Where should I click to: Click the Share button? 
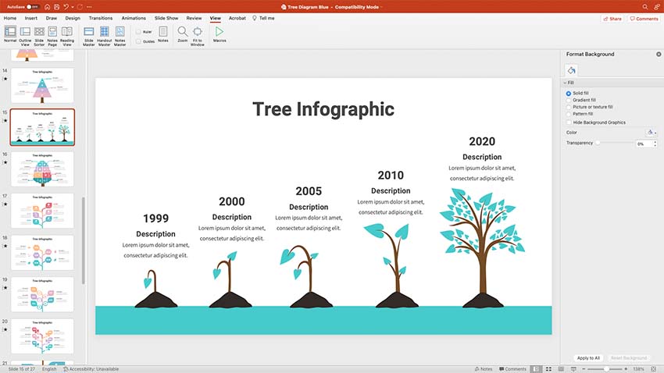tap(612, 19)
